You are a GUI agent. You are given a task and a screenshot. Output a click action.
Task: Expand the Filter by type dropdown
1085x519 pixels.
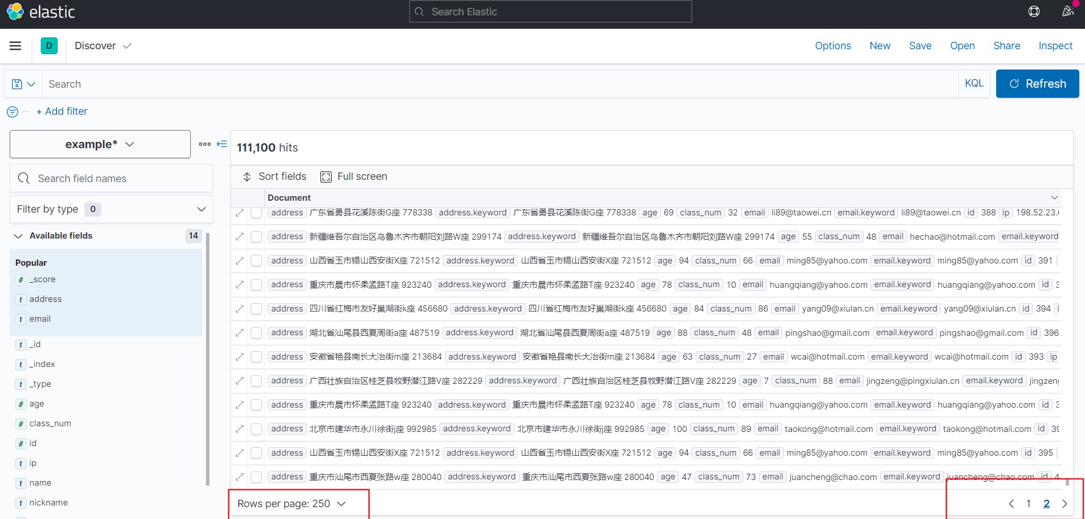coord(111,209)
